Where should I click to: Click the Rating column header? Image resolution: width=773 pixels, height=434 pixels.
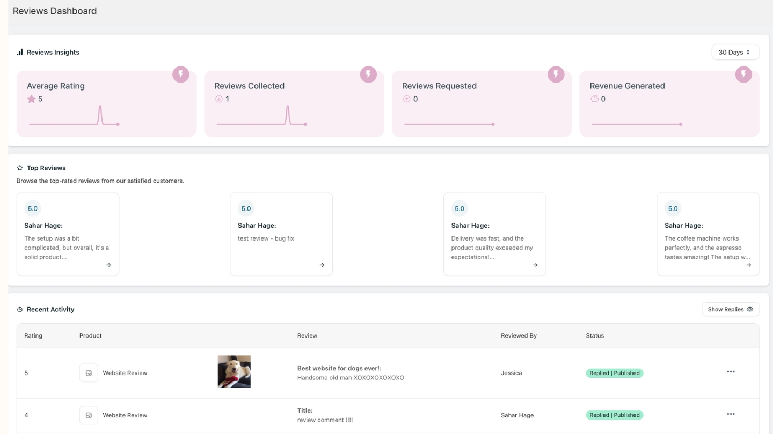(33, 335)
